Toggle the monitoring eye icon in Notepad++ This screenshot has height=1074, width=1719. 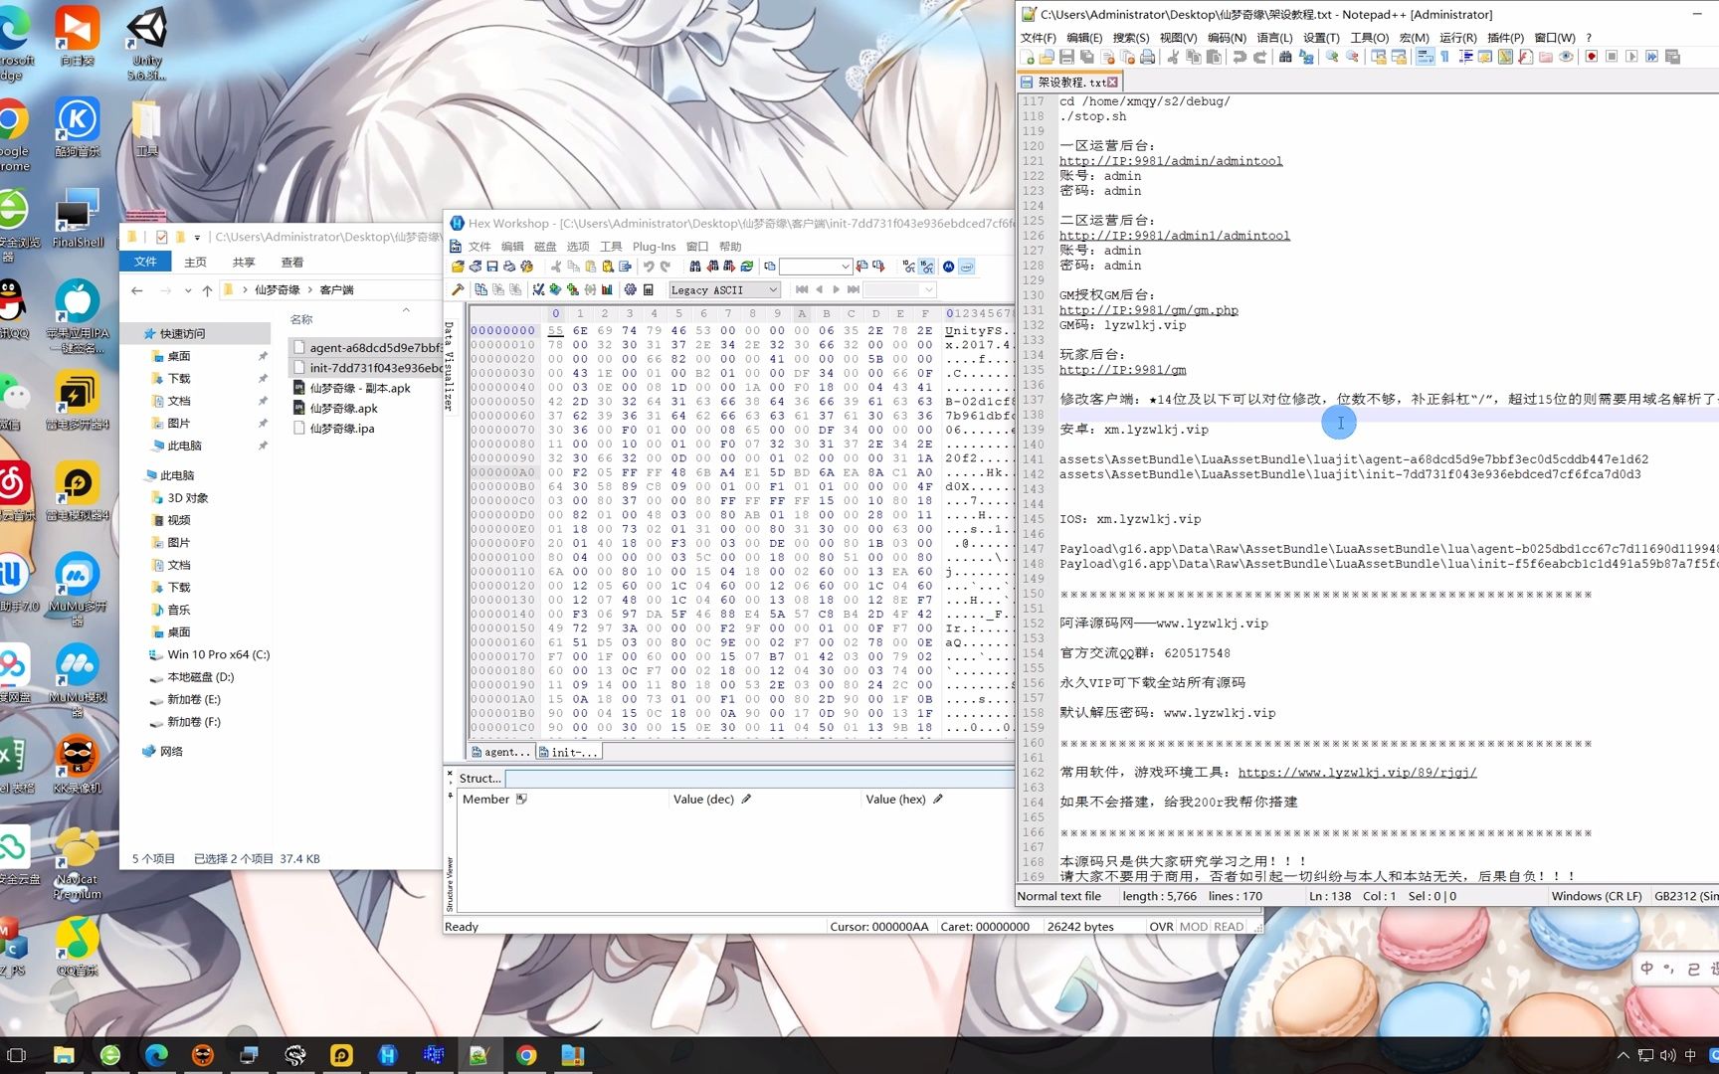(1566, 57)
